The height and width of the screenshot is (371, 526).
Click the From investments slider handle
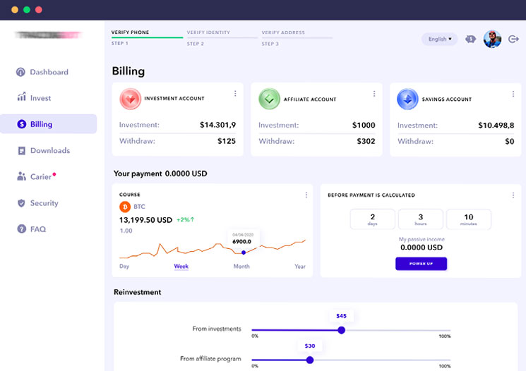(341, 329)
